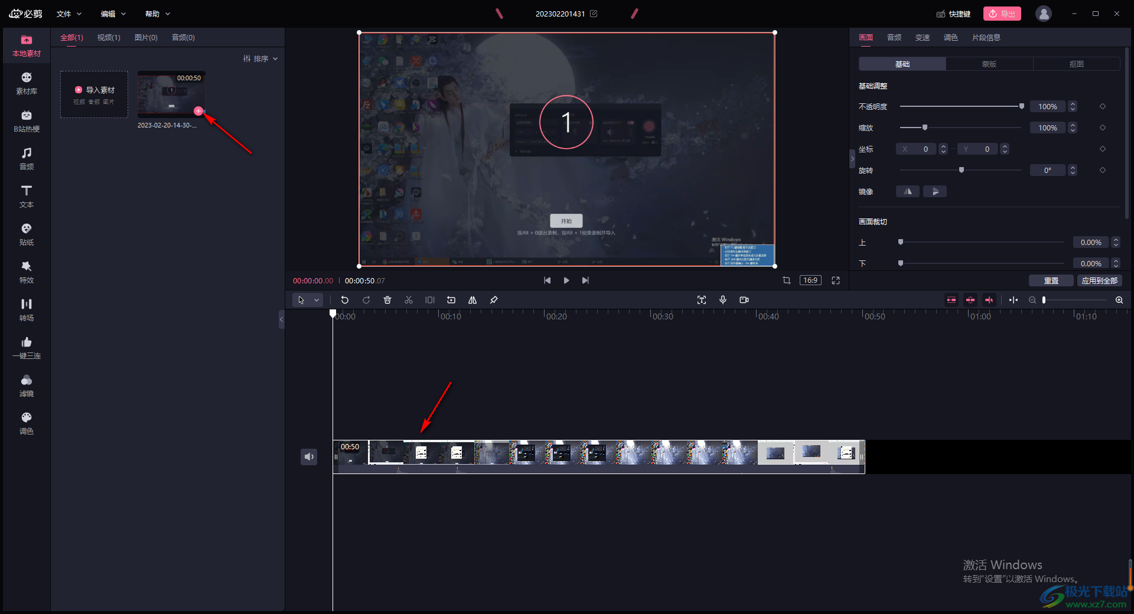
Task: Open the effects panel
Action: click(27, 273)
